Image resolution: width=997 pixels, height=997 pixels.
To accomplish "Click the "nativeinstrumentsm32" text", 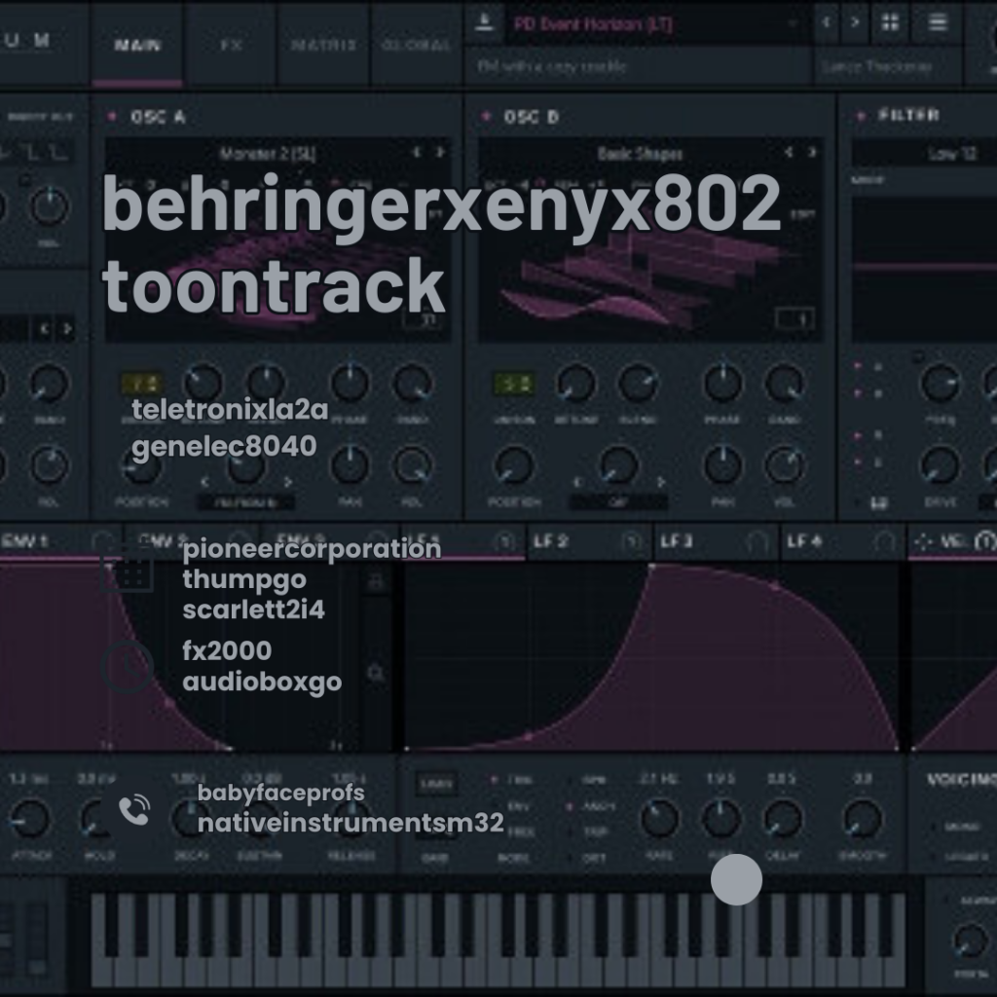I will click(351, 823).
